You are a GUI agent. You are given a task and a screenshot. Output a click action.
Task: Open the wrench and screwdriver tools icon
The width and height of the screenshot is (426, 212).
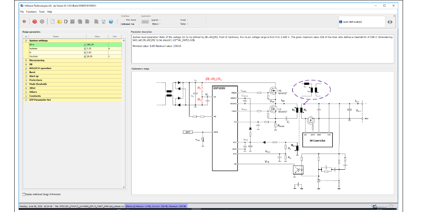(x=104, y=22)
